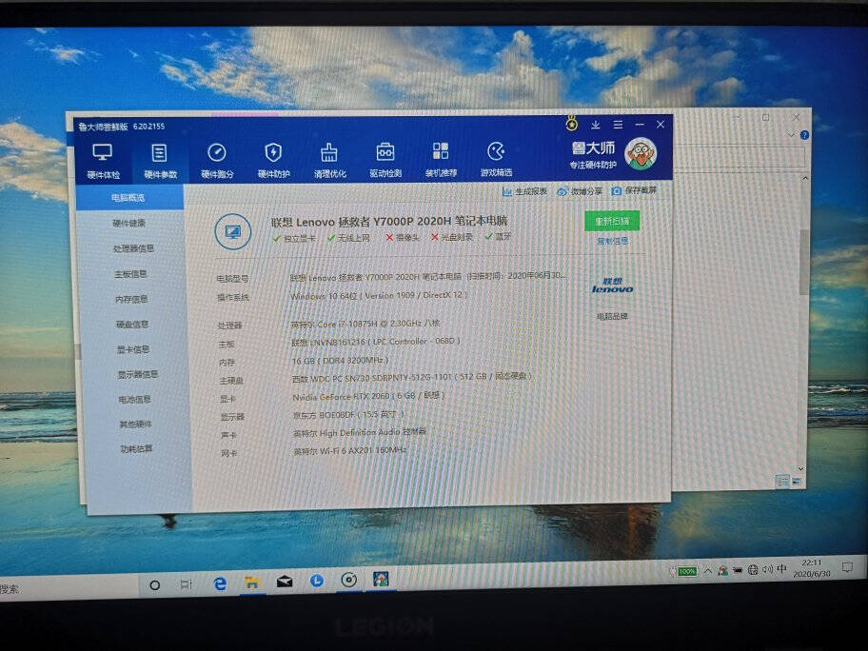Open the Mail app from the taskbar

tap(285, 582)
